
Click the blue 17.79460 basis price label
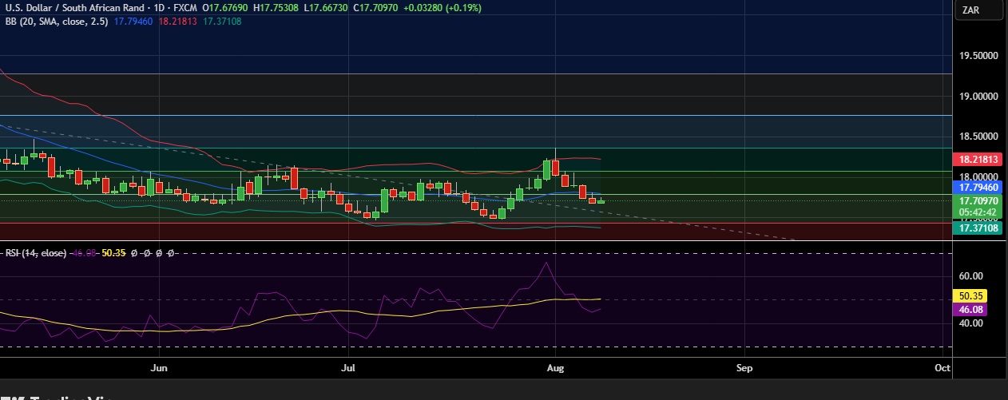pos(978,187)
